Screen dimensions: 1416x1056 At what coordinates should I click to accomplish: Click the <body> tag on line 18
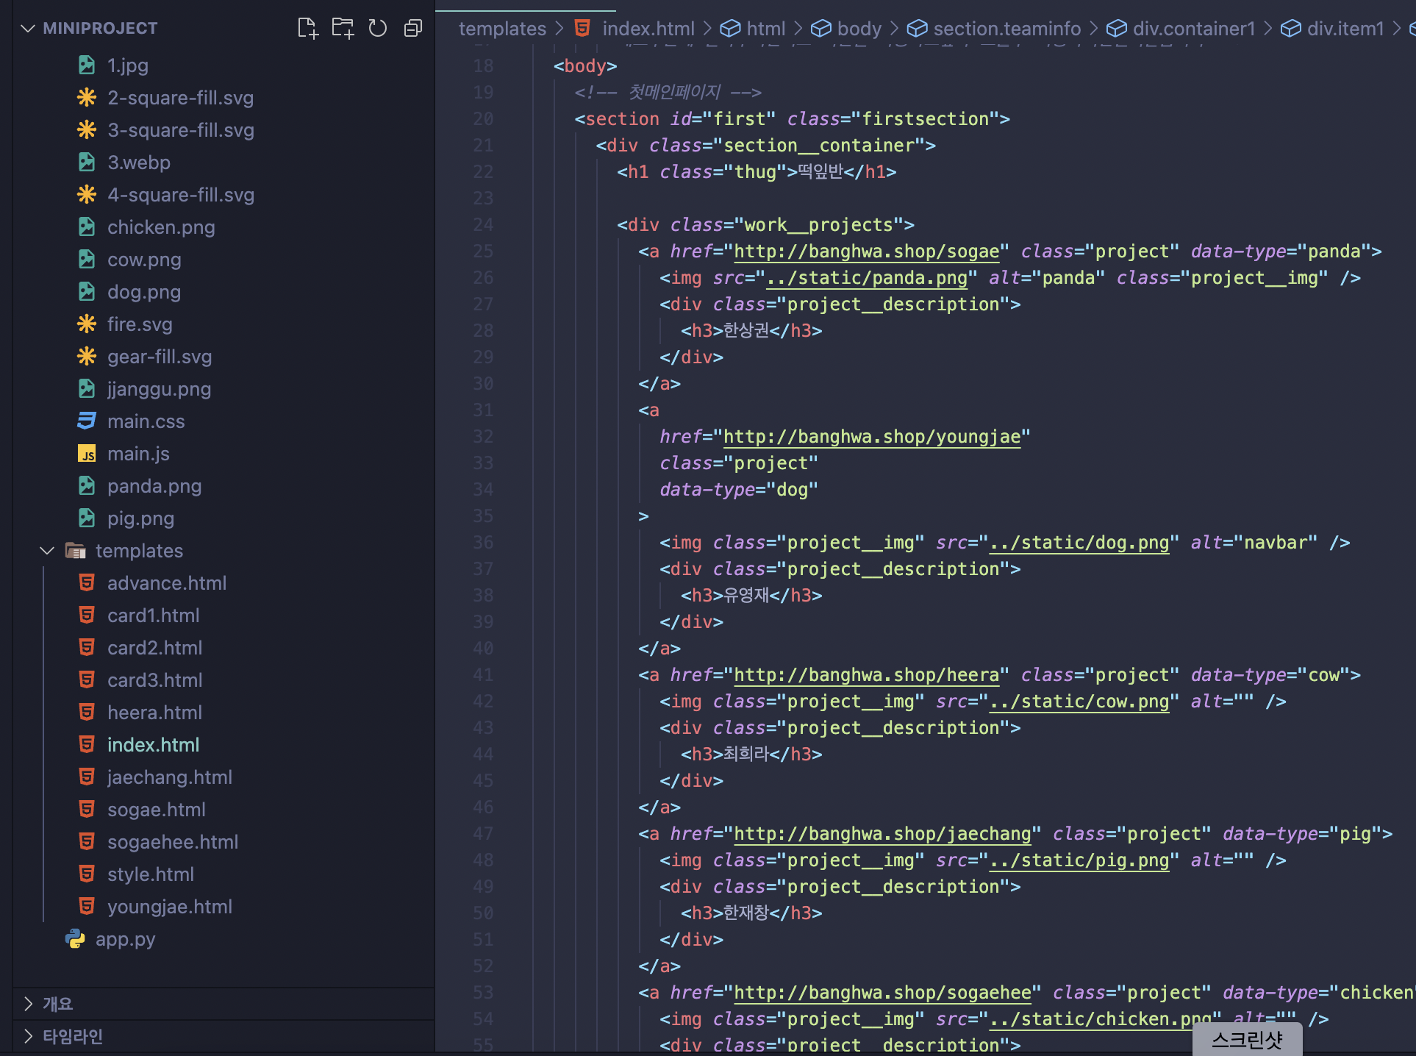[x=585, y=66]
